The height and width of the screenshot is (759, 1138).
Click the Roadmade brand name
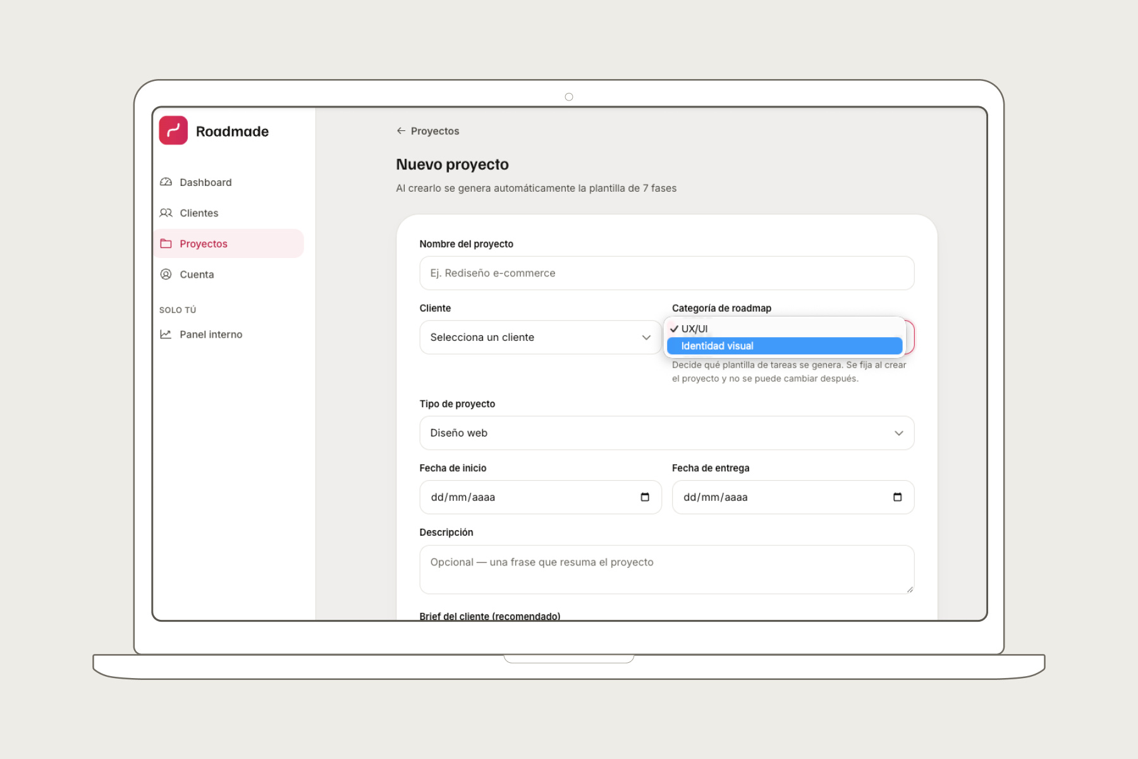(x=232, y=132)
